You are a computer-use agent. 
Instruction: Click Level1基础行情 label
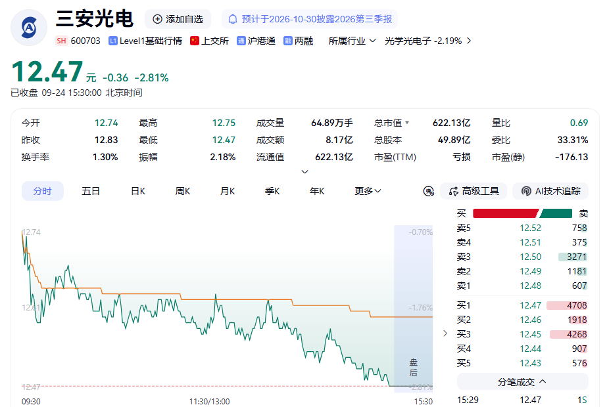(151, 41)
